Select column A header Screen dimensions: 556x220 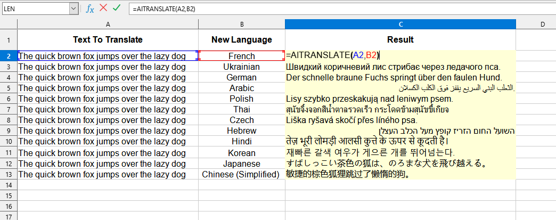click(108, 25)
